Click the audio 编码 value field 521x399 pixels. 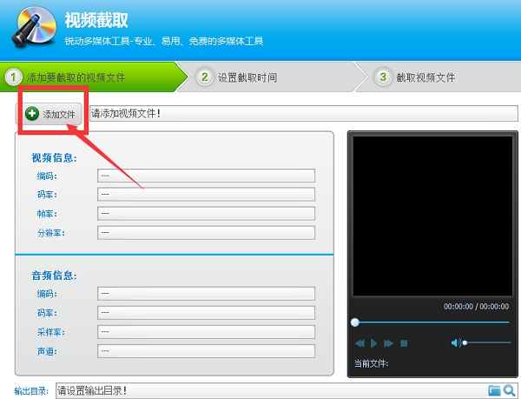click(x=206, y=294)
